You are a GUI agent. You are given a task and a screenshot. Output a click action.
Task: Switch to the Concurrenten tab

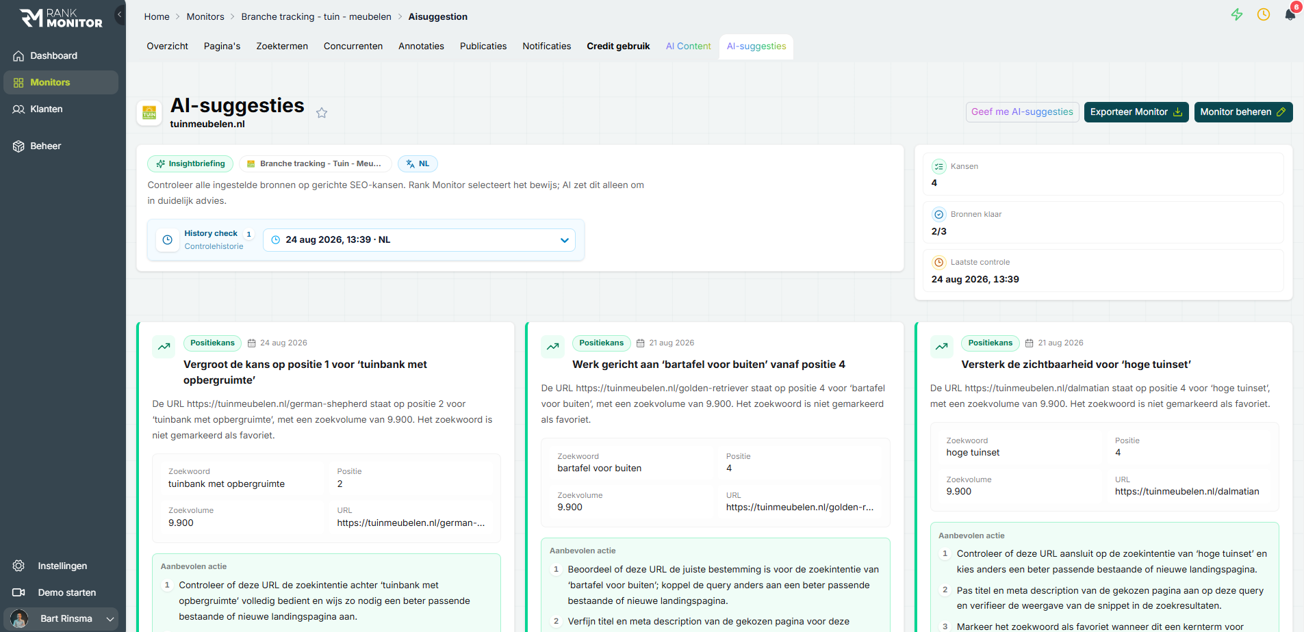click(353, 46)
